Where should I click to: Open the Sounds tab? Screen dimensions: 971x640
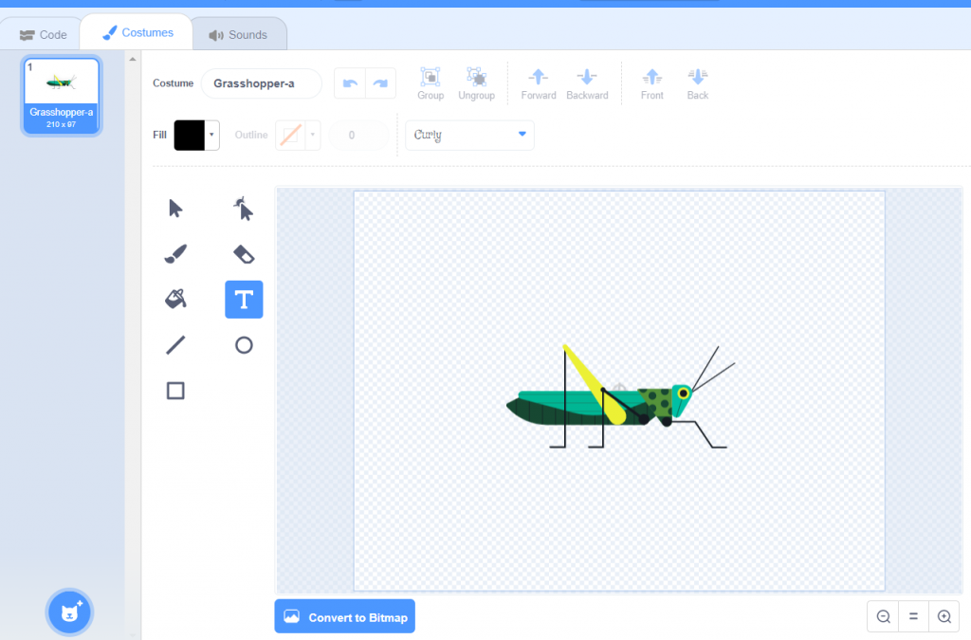tap(238, 35)
